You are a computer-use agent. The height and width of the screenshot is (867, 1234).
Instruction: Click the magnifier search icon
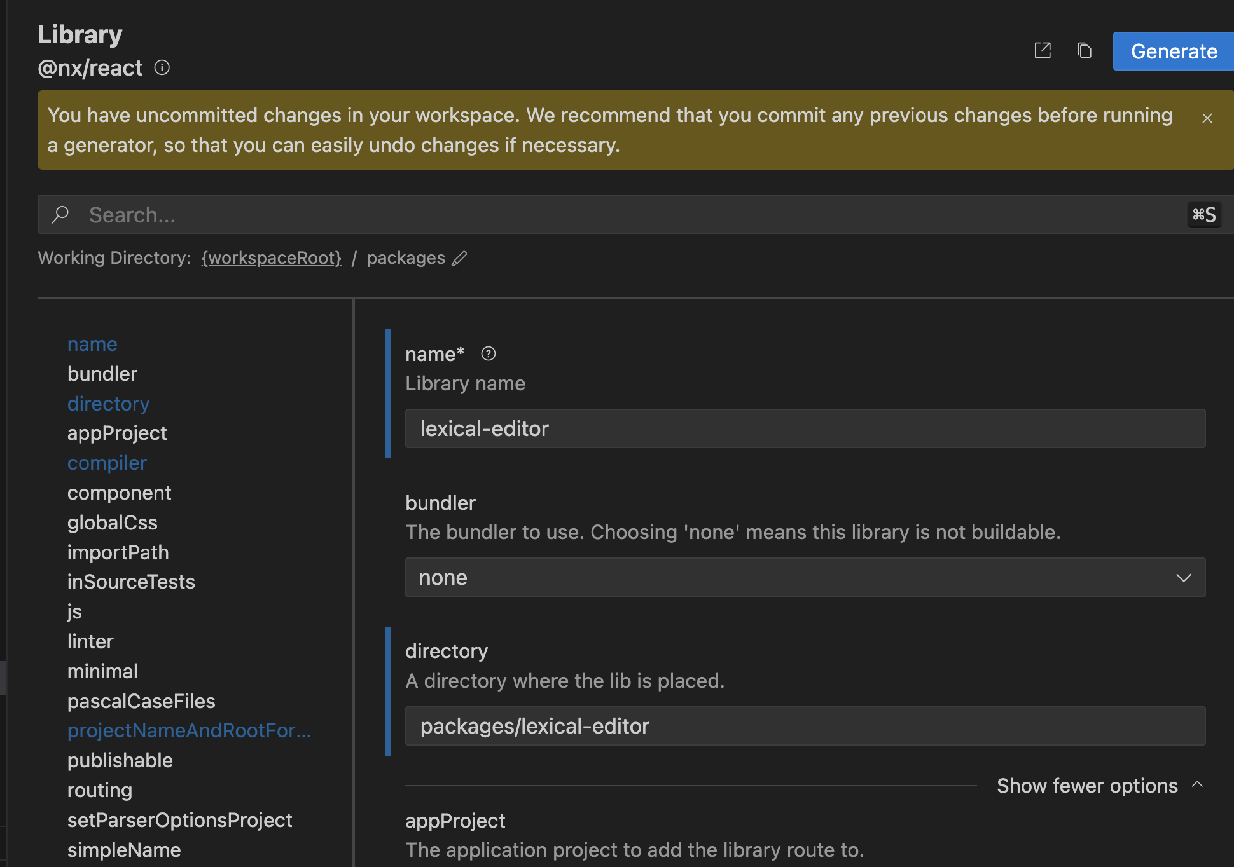60,215
